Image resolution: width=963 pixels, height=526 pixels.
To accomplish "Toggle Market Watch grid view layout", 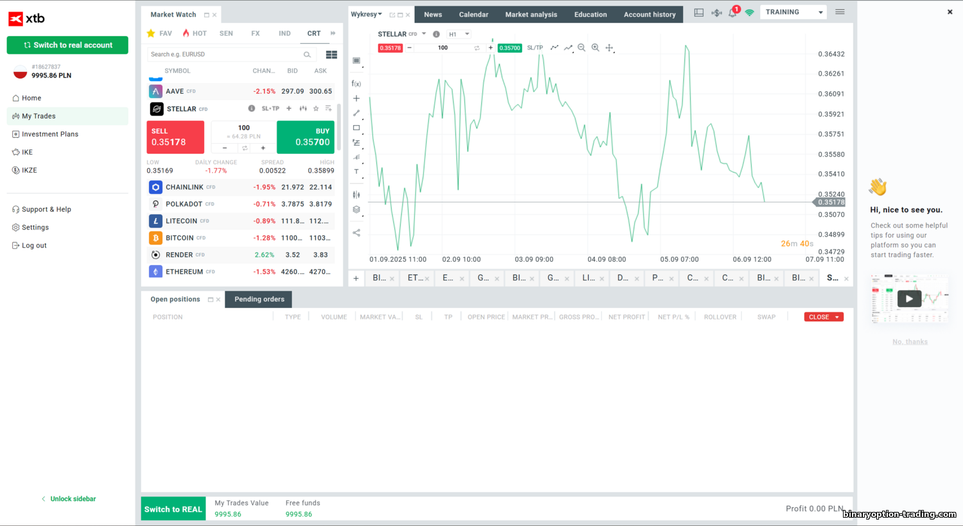I will pos(331,55).
